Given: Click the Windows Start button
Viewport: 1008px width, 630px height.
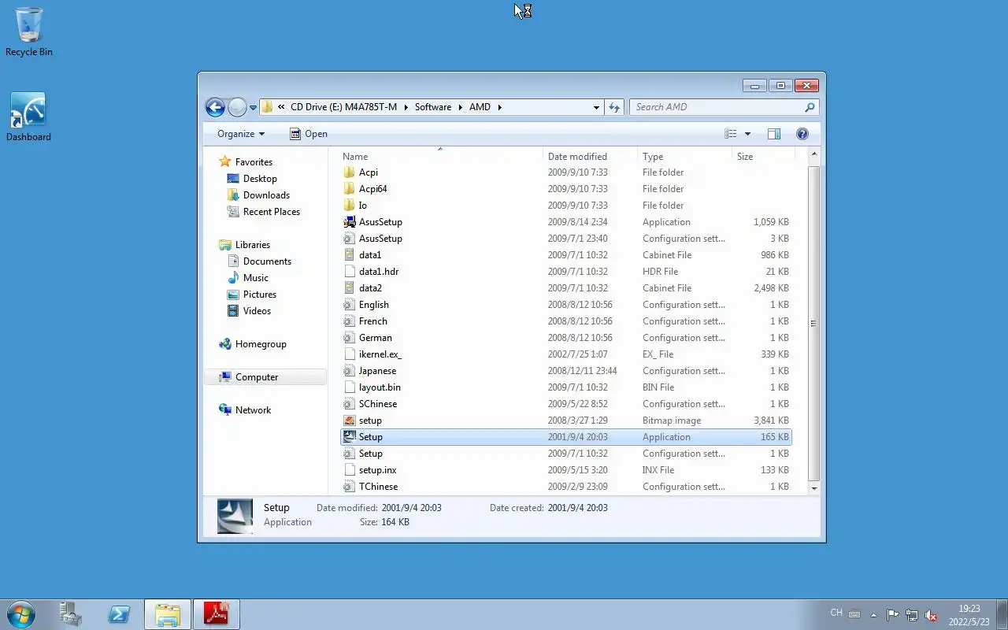Looking at the screenshot, I should (x=21, y=614).
